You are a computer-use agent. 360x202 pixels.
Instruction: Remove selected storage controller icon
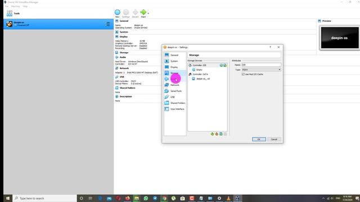click(217, 134)
